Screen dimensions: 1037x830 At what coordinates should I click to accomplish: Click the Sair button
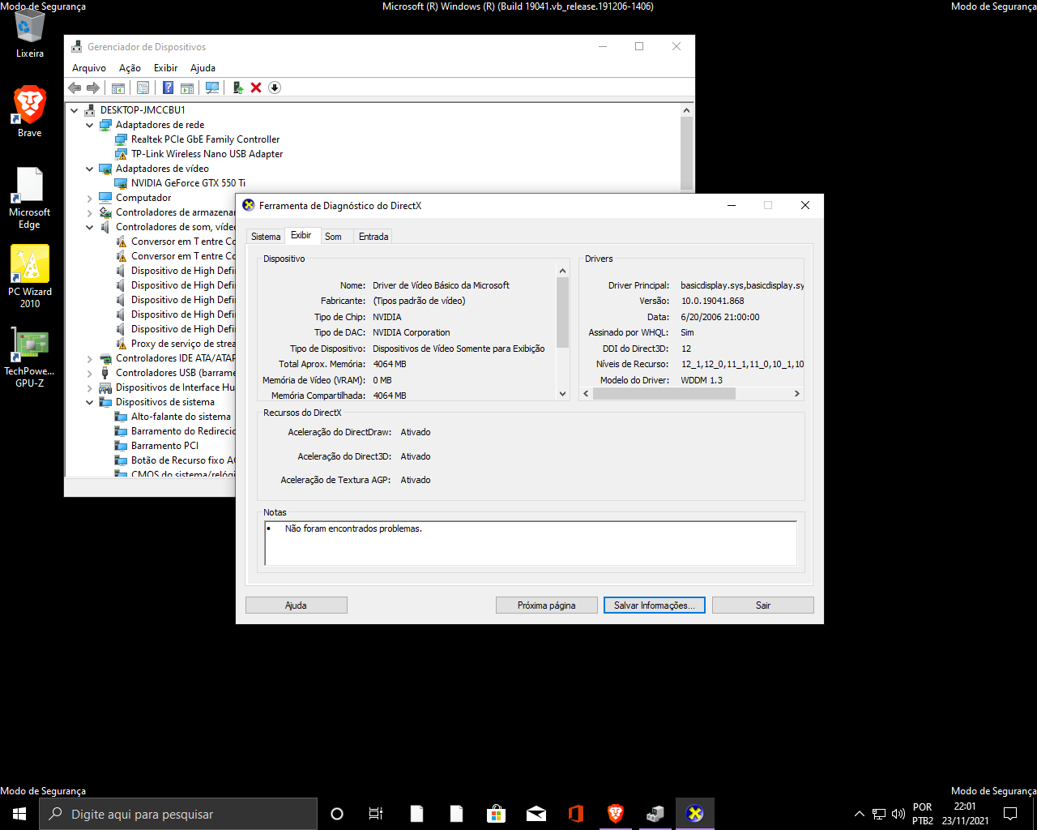(x=763, y=605)
